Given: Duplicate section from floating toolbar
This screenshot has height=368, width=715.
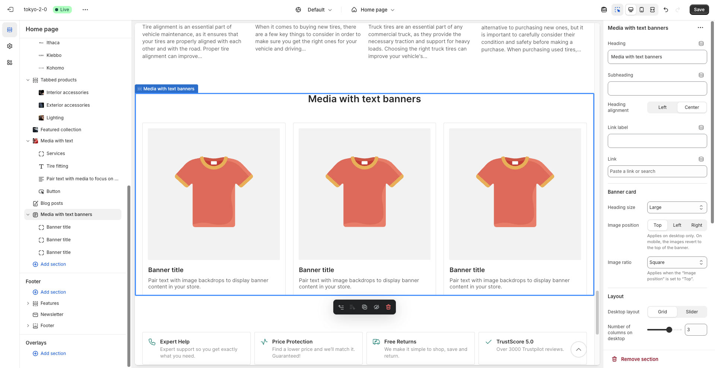Looking at the screenshot, I should (x=365, y=307).
